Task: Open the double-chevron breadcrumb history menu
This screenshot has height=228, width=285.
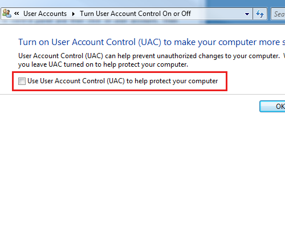Action: click(17, 14)
